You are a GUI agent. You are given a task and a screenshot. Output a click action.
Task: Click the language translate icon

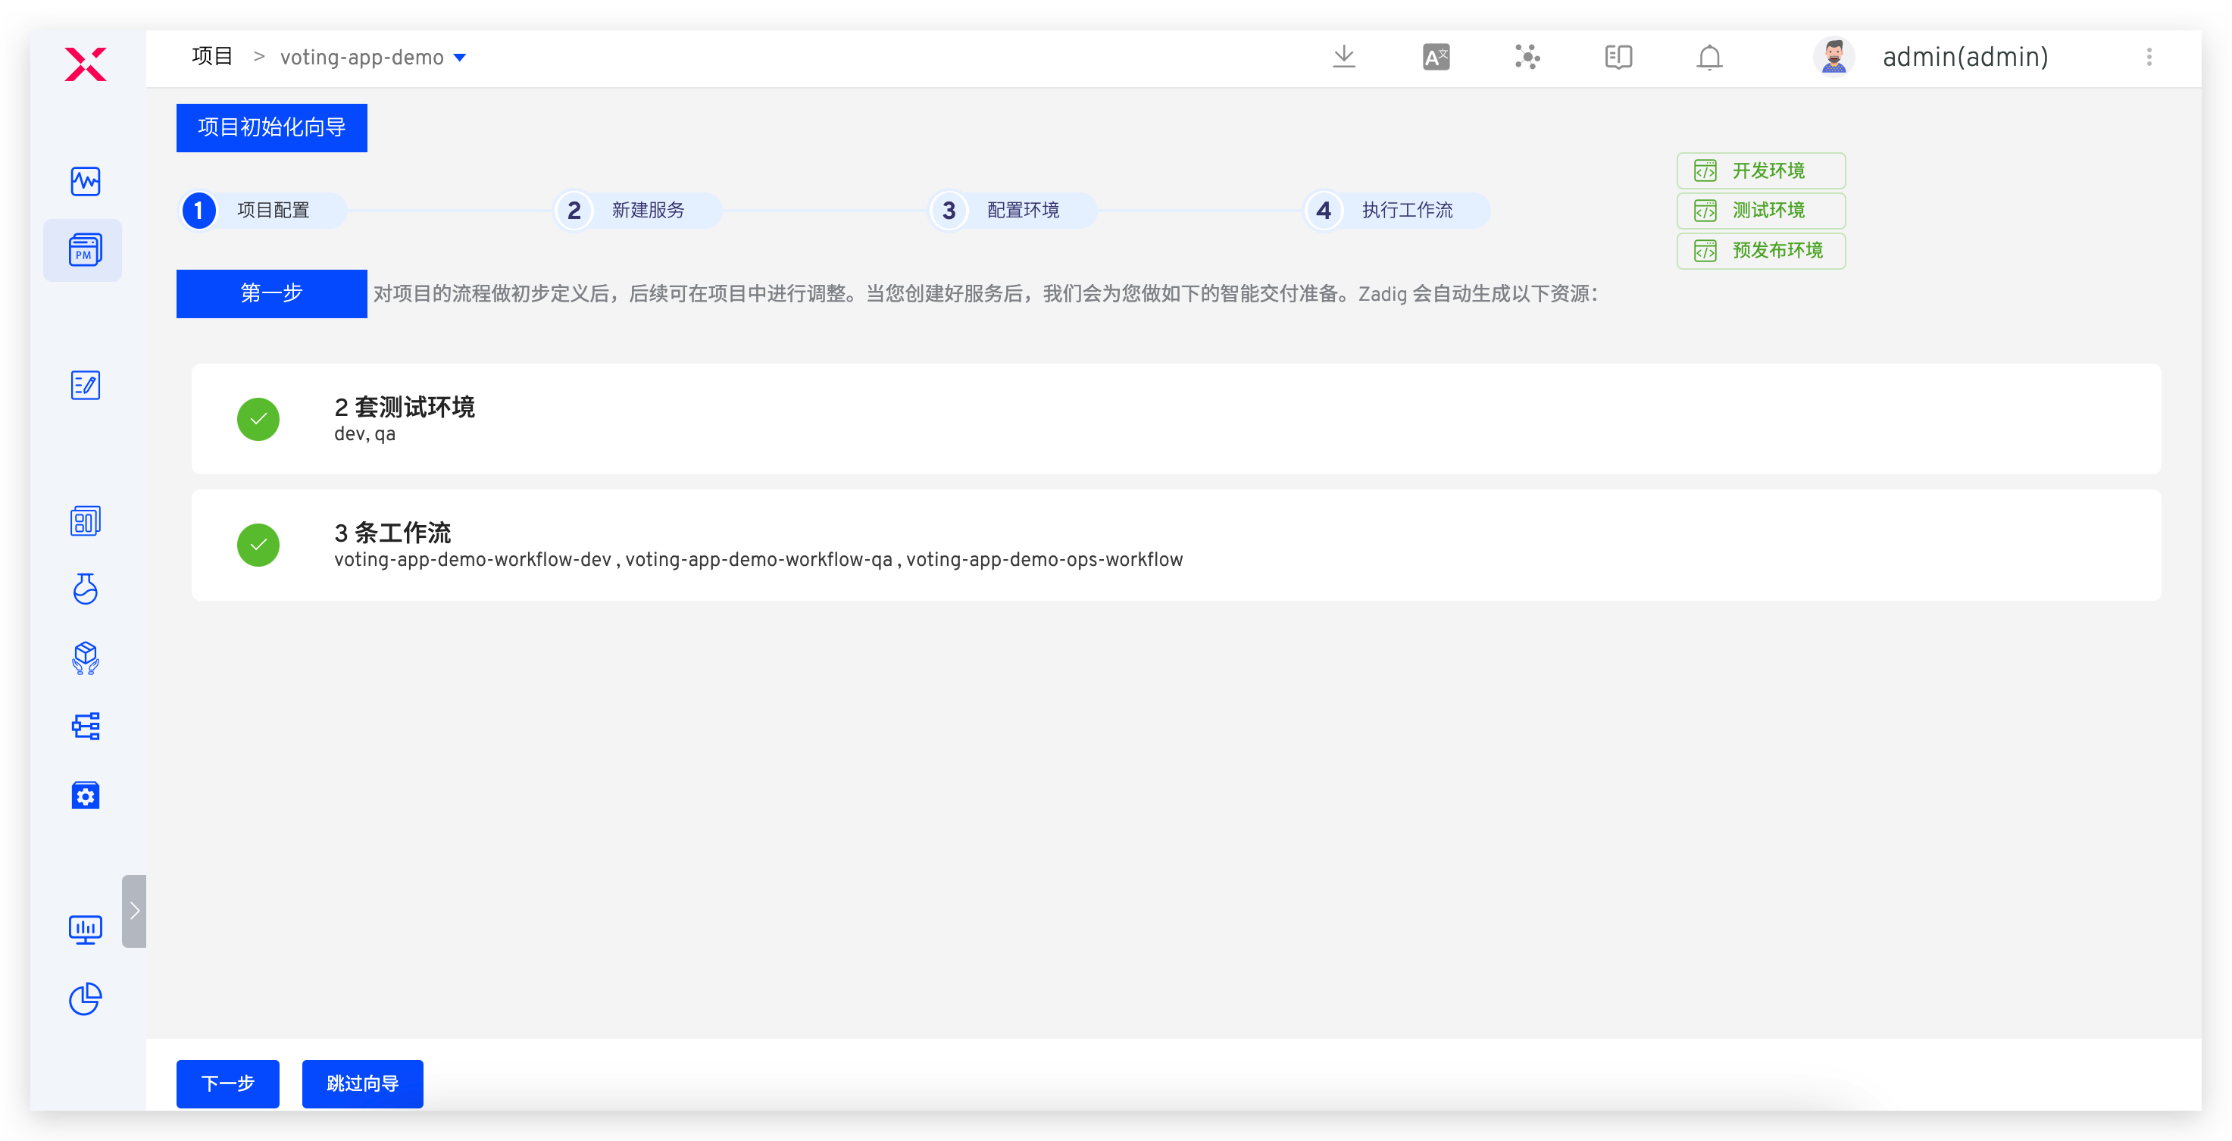[1436, 57]
